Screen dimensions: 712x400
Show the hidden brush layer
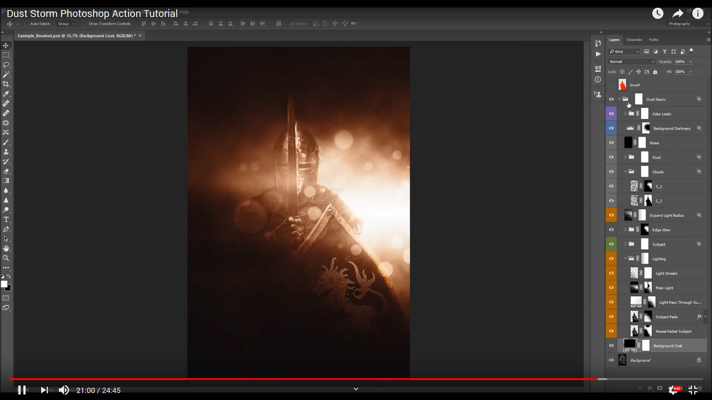click(x=611, y=85)
